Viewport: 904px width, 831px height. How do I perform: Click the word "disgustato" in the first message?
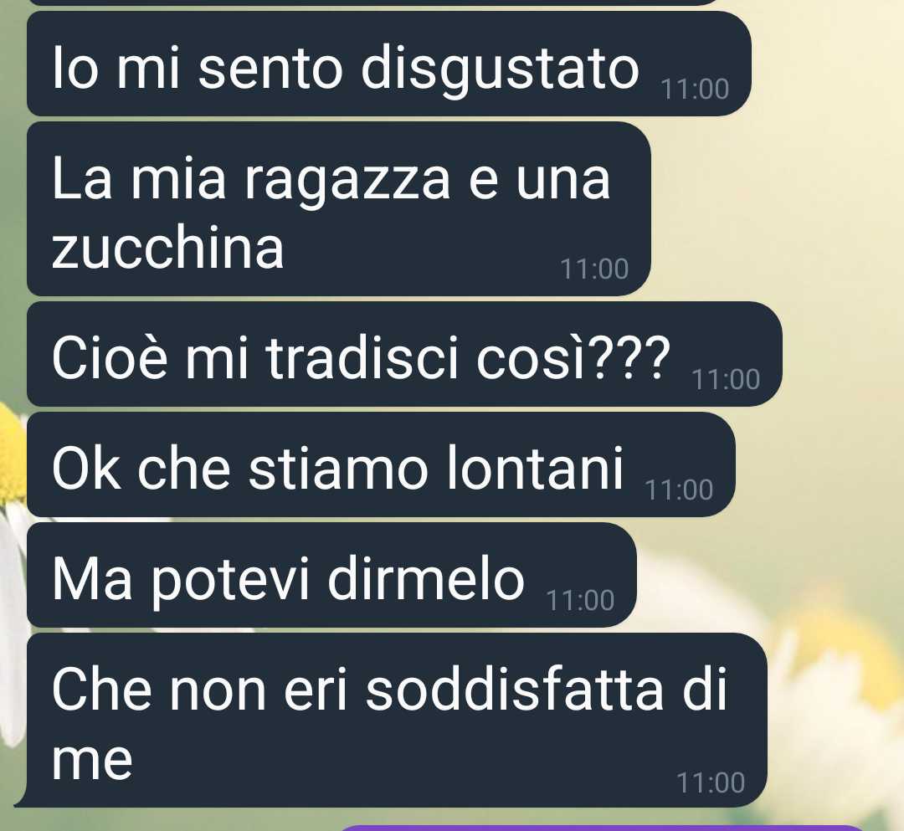point(500,69)
